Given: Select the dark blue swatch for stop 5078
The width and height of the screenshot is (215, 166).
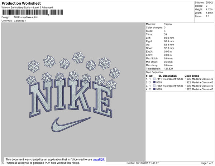Looking at the screenshot, I should pos(154,82).
